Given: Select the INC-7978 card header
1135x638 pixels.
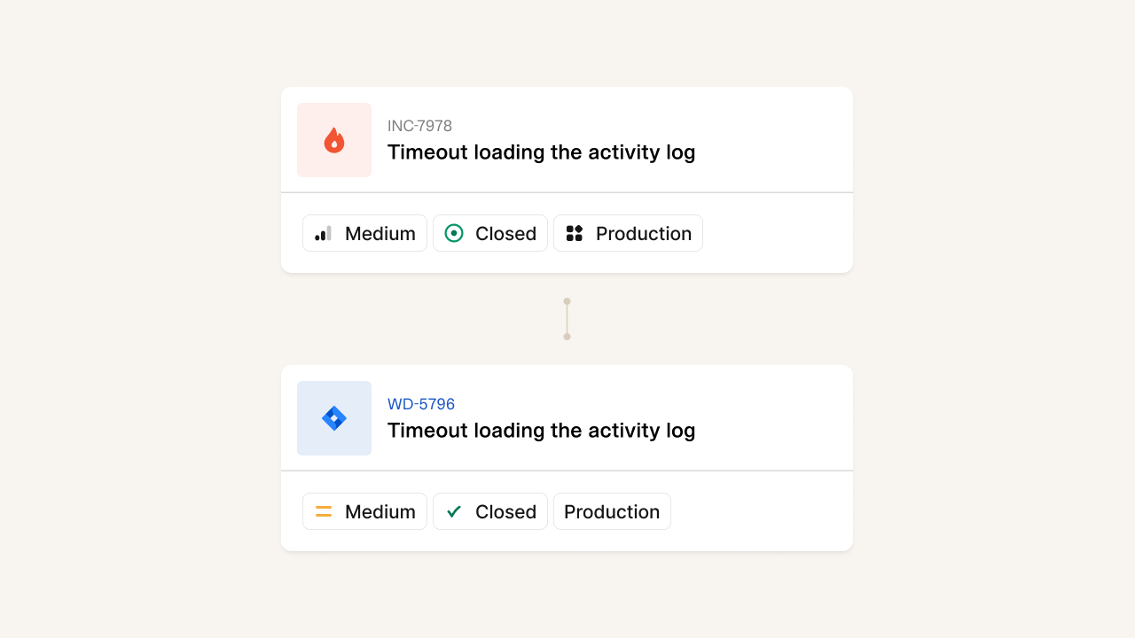Looking at the screenshot, I should [x=567, y=139].
